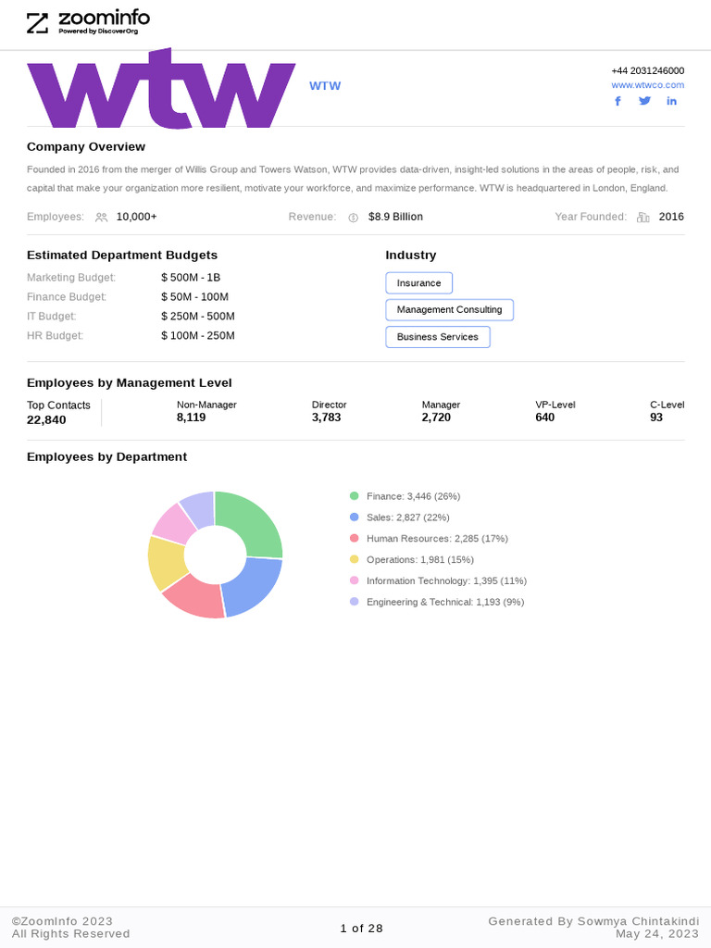This screenshot has height=948, width=711.
Task: Open the WTW Twitter bird icon
Action: coord(644,101)
